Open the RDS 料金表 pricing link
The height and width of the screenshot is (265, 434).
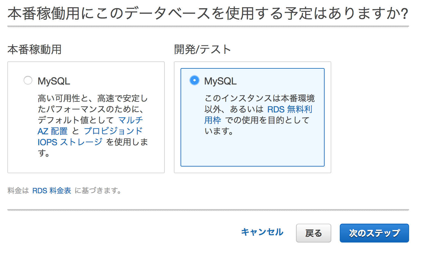point(52,191)
